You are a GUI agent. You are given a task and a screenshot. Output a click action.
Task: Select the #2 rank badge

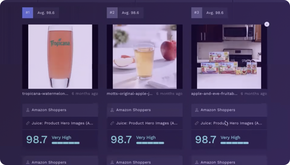(x=112, y=13)
